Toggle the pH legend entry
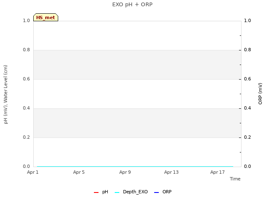Image resolution: width=266 pixels, height=200 pixels. coord(101,192)
